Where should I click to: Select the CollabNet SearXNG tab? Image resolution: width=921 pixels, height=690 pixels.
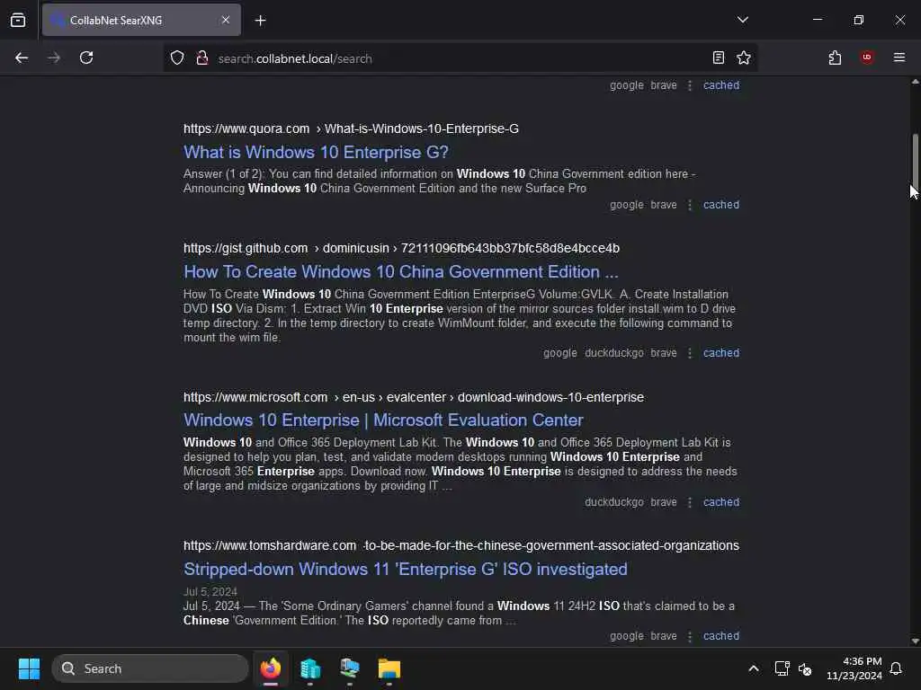point(141,20)
